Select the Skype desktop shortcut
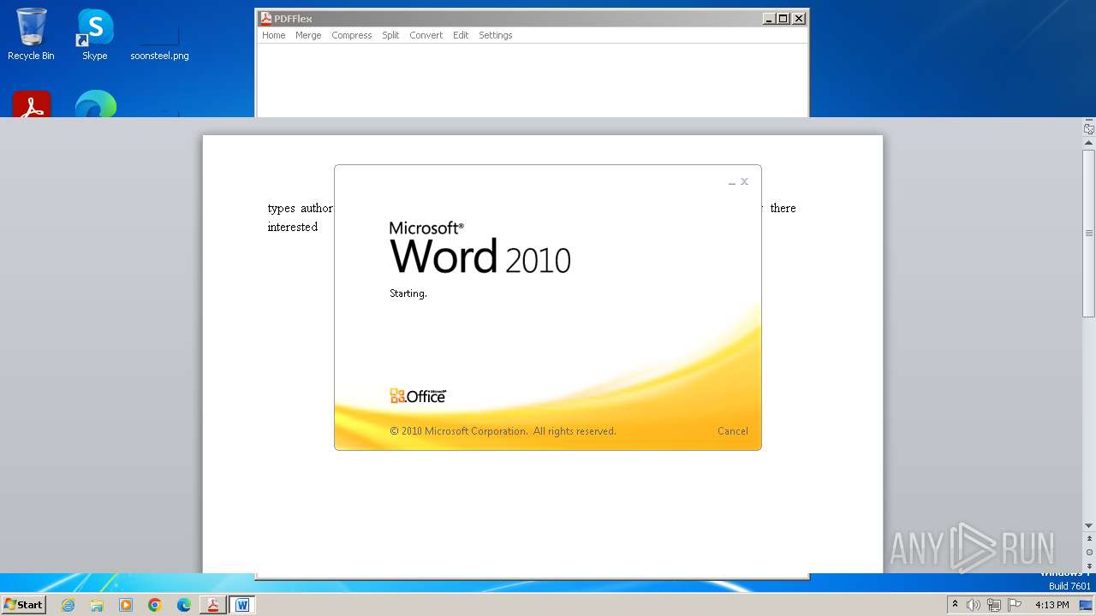Screen dimensions: 1096x616 pyautogui.click(x=95, y=35)
